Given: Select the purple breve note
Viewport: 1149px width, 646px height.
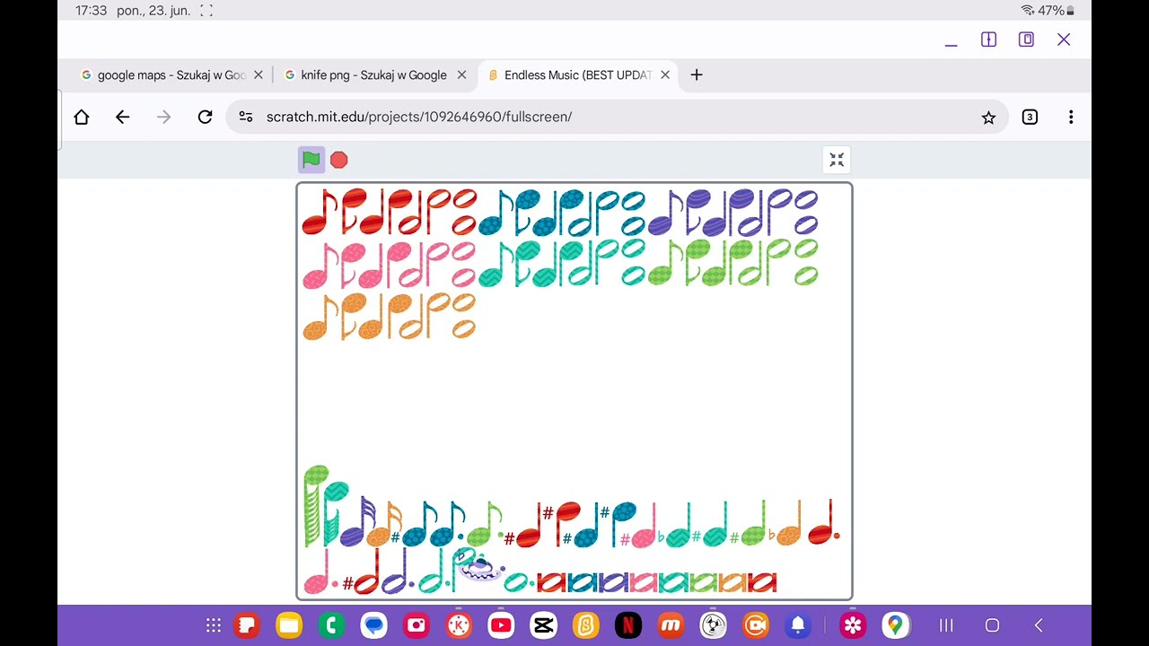Looking at the screenshot, I should click(x=612, y=582).
